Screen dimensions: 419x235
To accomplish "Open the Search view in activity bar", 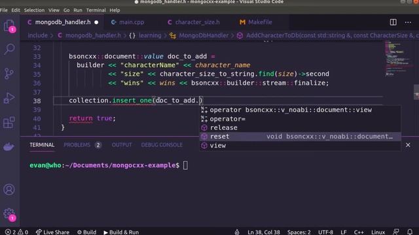I will click(x=9, y=49).
